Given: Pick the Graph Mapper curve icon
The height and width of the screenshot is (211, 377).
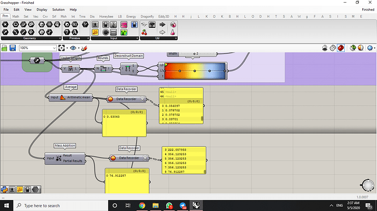Looking at the screenshot, I should click(x=114, y=25).
